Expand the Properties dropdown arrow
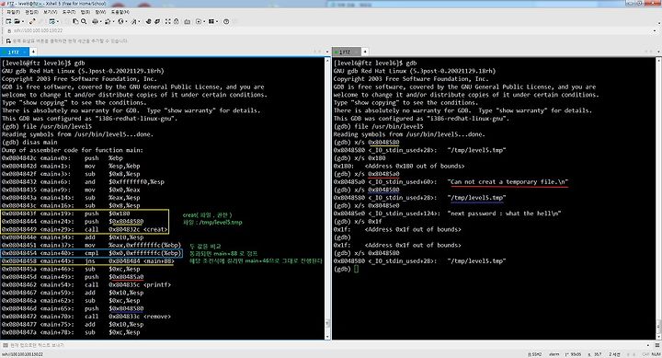 pyautogui.click(x=57, y=21)
